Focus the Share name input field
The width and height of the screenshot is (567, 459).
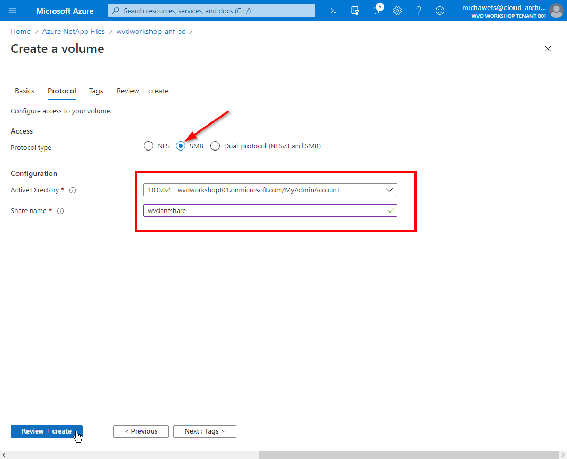(270, 210)
